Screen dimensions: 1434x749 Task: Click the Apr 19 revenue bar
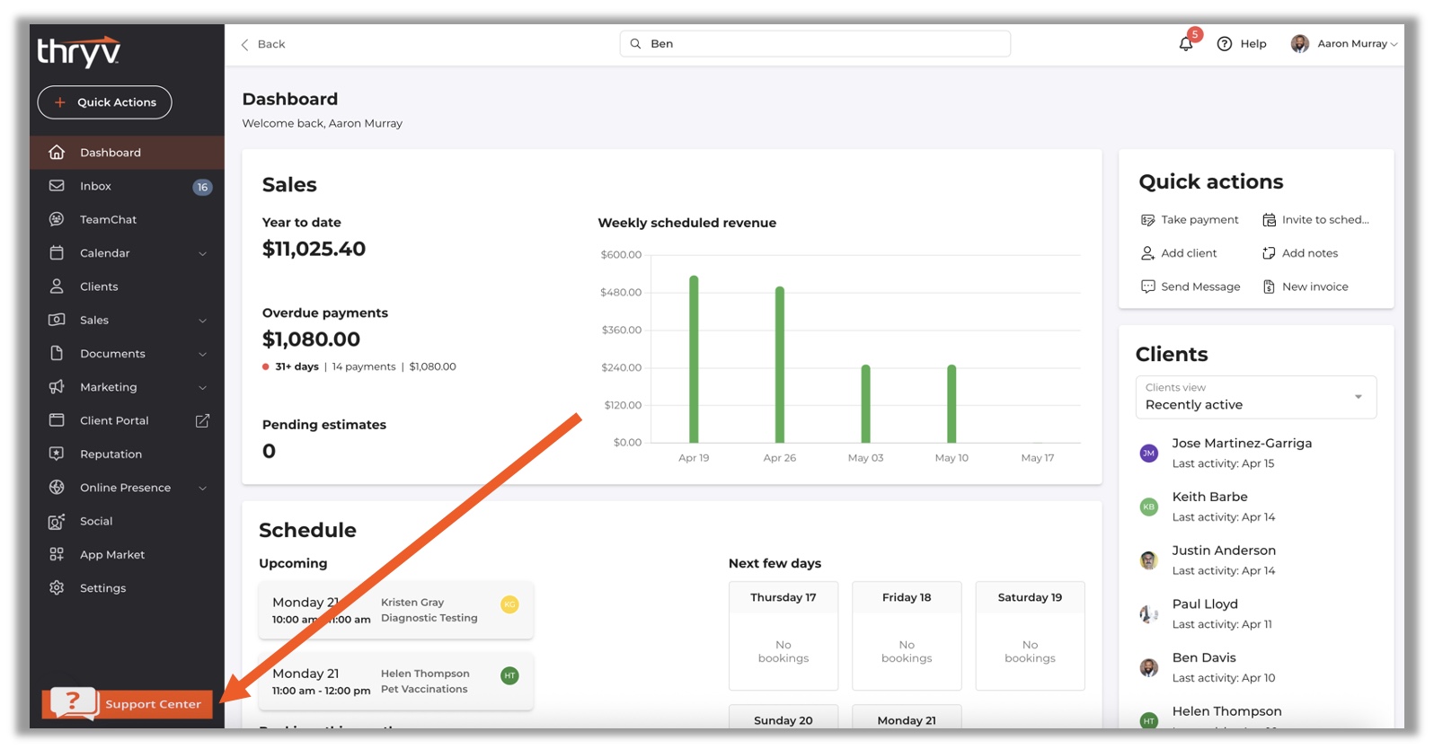pyautogui.click(x=694, y=359)
